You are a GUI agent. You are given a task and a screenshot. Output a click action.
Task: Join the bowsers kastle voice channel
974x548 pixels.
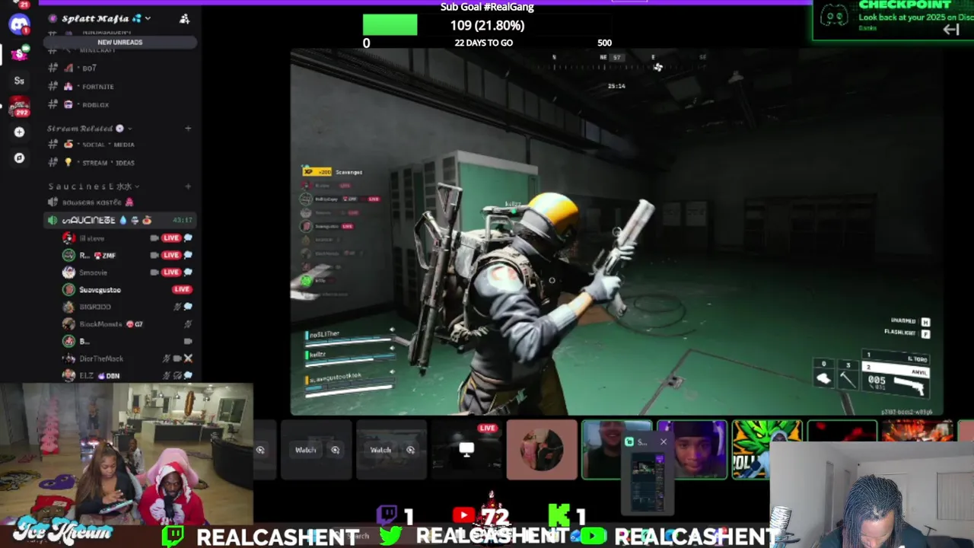pos(119,202)
